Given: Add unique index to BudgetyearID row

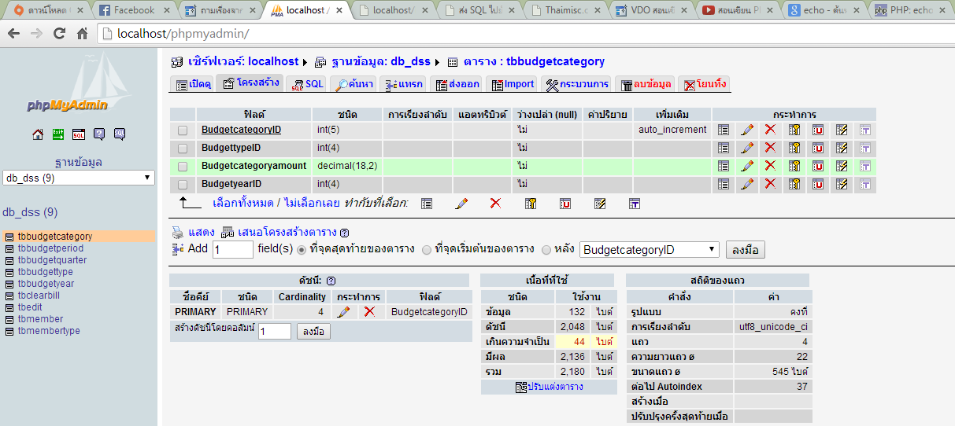Looking at the screenshot, I should pos(818,184).
